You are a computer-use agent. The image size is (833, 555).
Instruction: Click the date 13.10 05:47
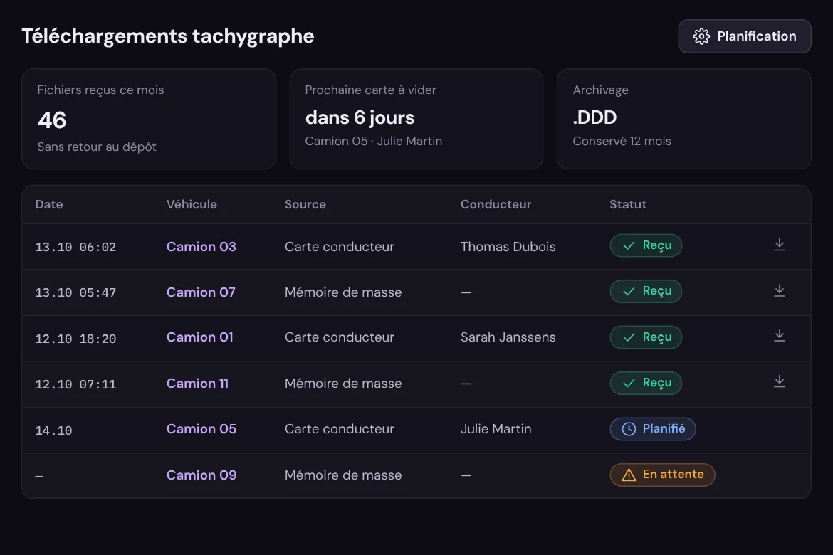pos(75,292)
